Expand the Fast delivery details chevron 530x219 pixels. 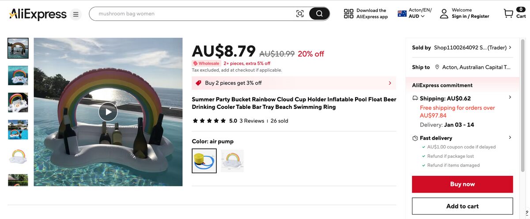point(510,137)
